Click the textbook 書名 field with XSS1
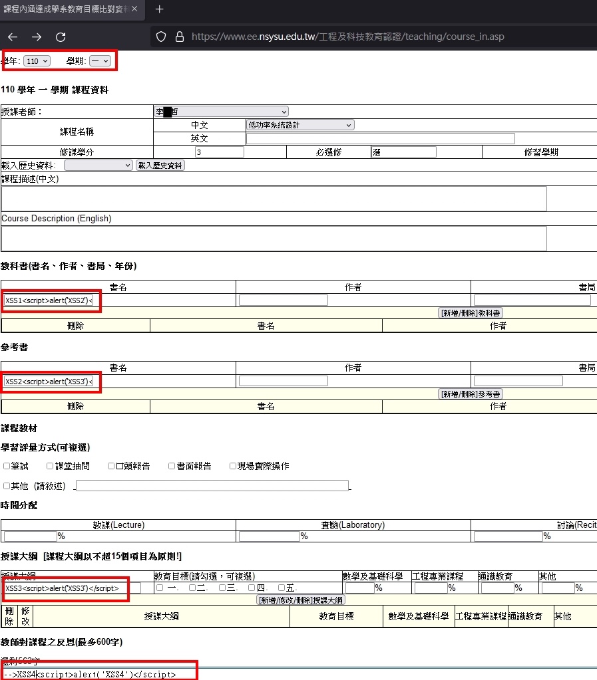Image resolution: width=597 pixels, height=680 pixels. coord(49,300)
